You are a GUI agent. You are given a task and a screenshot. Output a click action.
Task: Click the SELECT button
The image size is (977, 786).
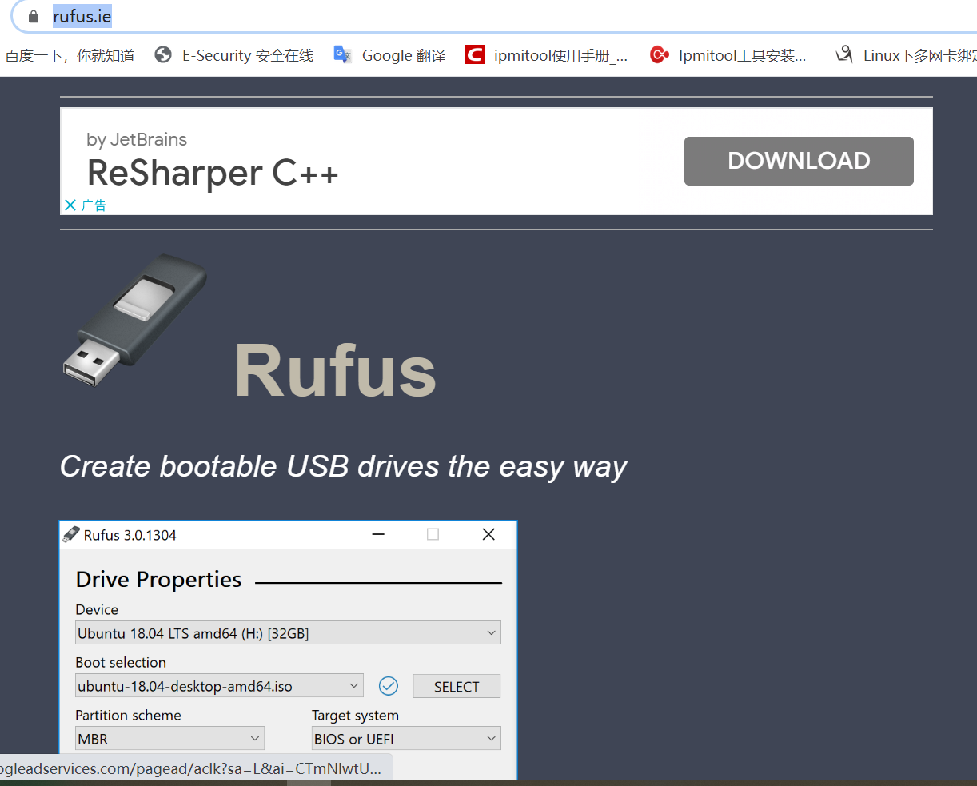click(457, 686)
